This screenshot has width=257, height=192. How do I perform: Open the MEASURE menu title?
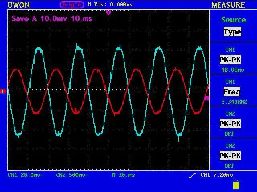click(228, 5)
